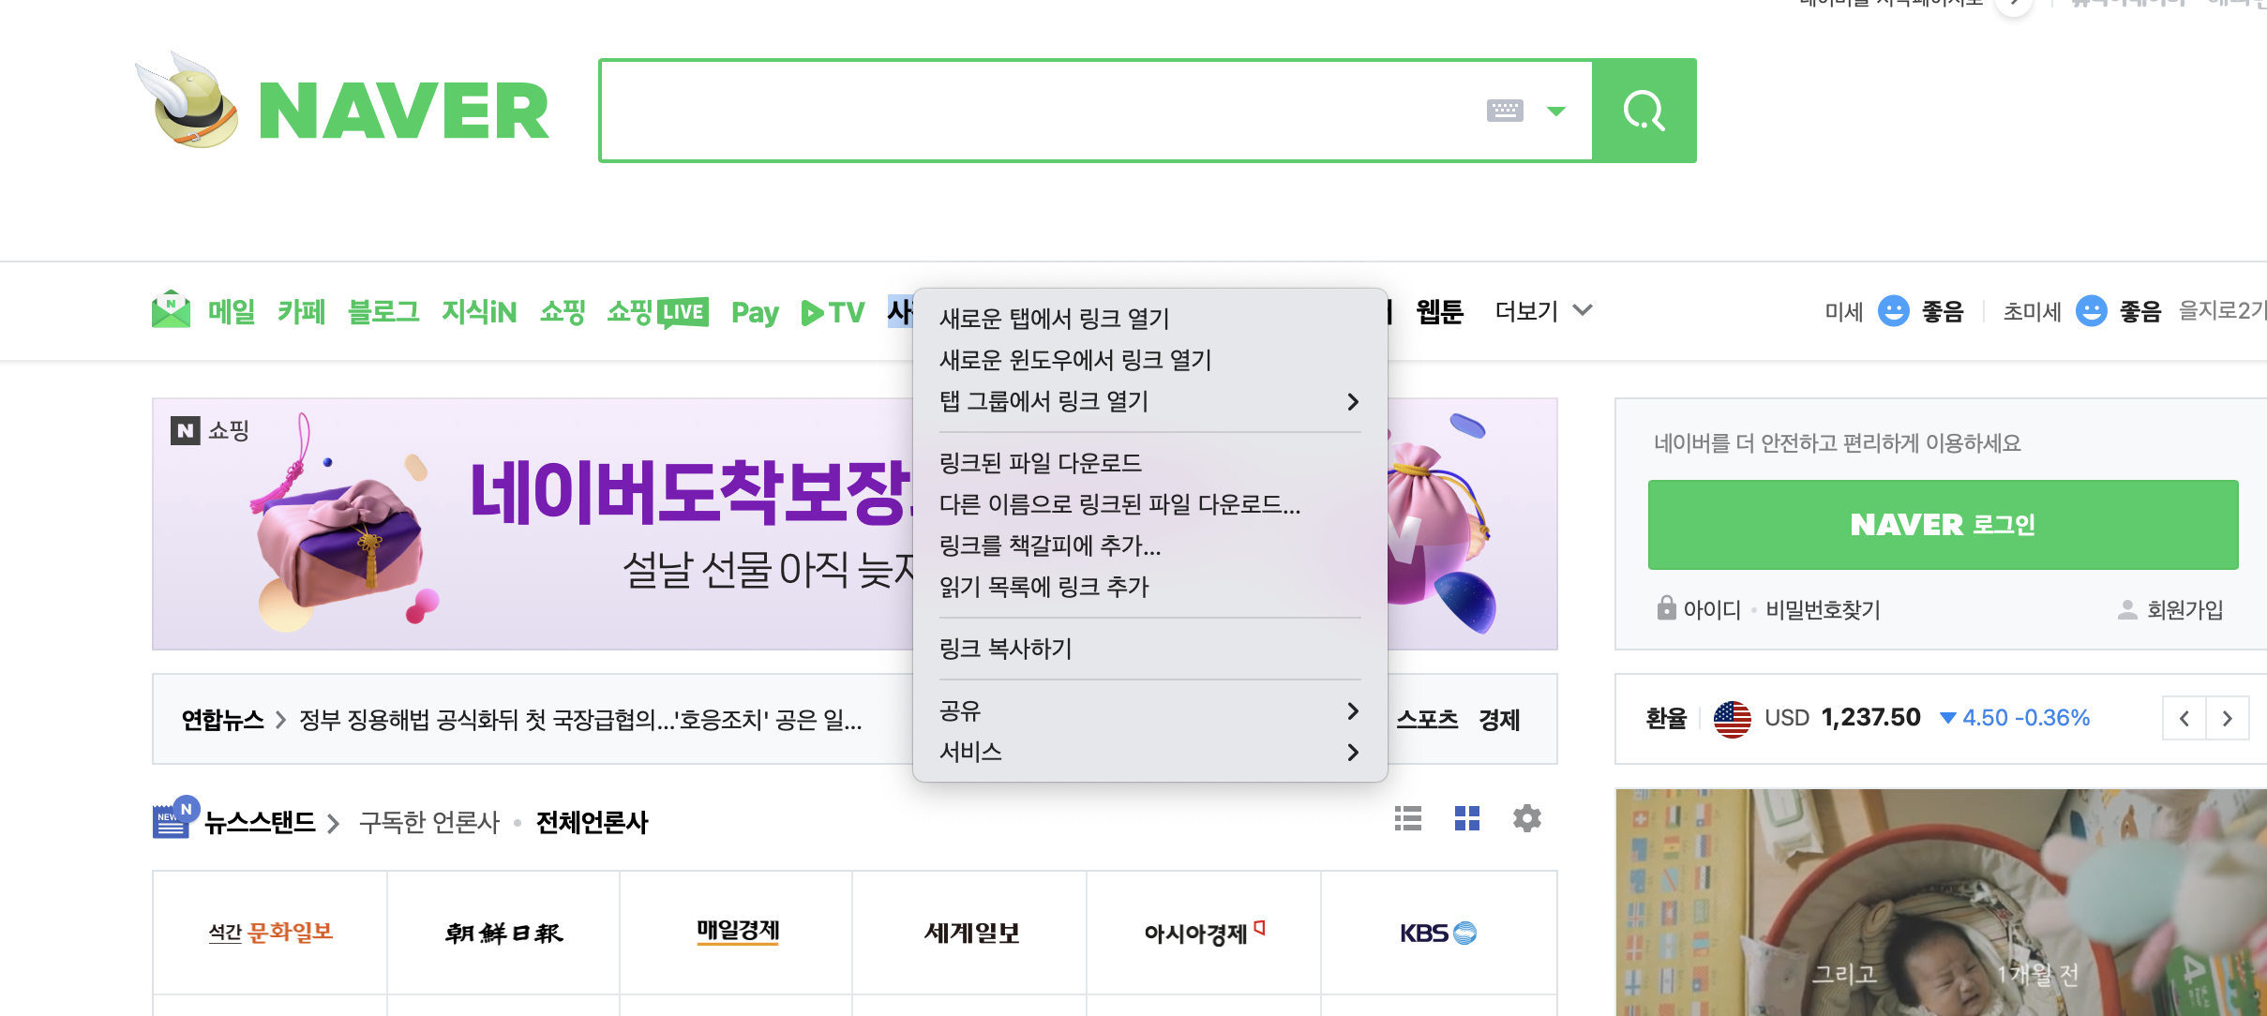Click the US flag icon in 환율
This screenshot has height=1016, width=2267.
[1732, 719]
